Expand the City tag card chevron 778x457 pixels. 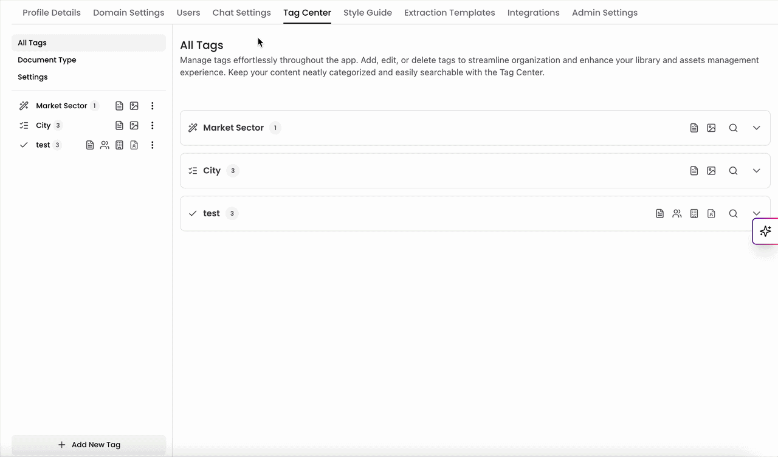coord(756,171)
